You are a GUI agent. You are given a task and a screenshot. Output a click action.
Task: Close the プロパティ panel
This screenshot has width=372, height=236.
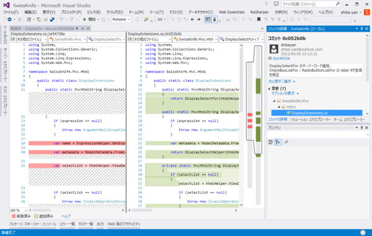(x=366, y=128)
